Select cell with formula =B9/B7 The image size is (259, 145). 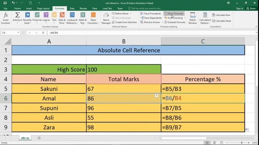tap(203, 127)
